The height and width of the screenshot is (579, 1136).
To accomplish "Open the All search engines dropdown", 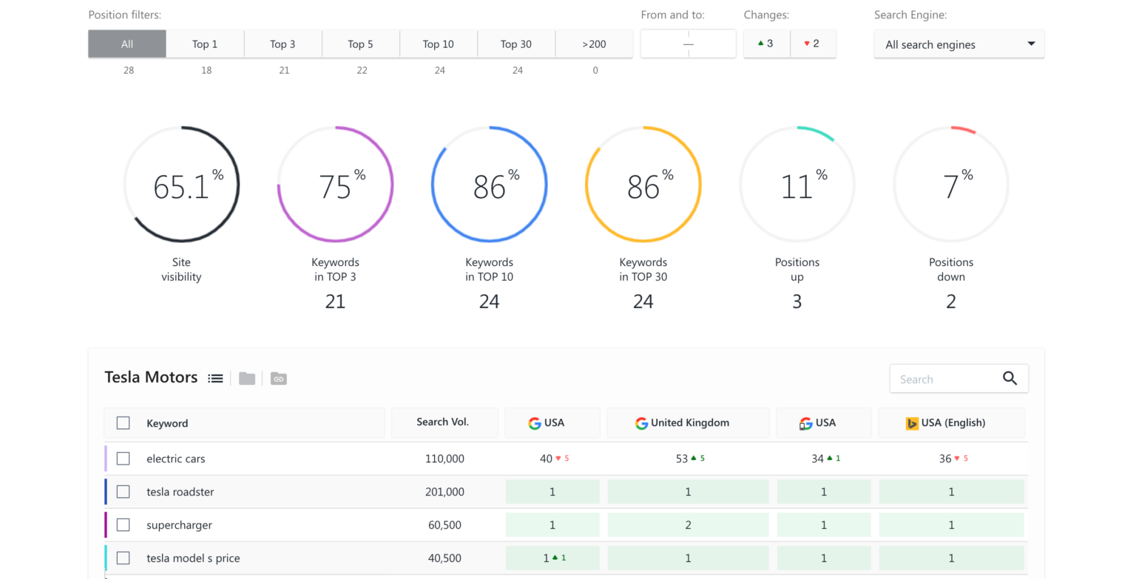I will click(958, 44).
